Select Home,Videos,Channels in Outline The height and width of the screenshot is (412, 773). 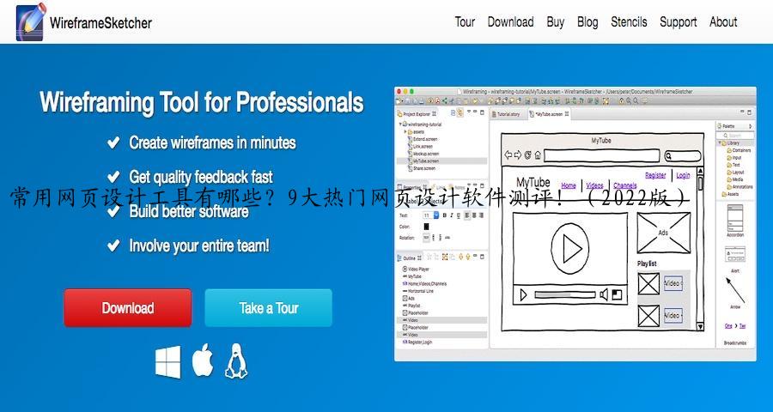coord(424,284)
